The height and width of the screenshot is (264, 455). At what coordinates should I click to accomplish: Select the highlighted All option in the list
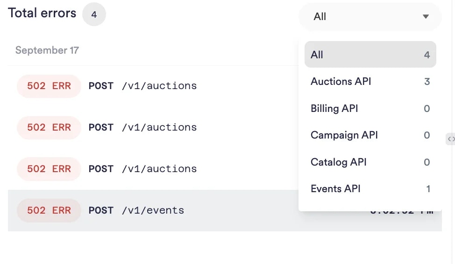point(370,55)
